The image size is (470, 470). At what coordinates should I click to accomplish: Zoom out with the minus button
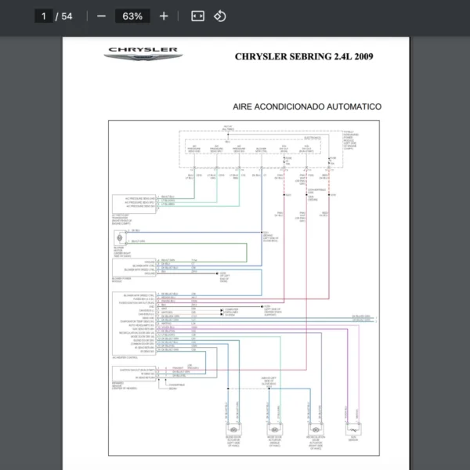tap(101, 16)
